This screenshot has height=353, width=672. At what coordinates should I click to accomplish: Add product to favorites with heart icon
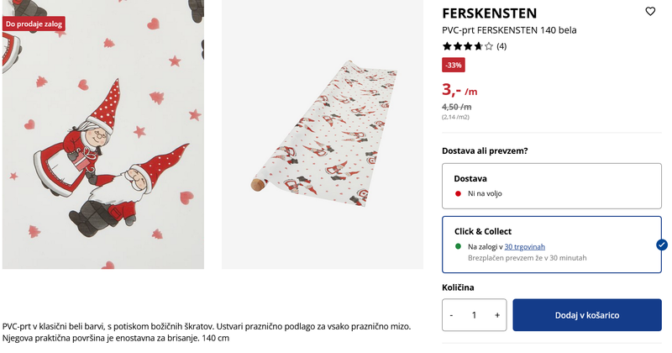coord(650,12)
